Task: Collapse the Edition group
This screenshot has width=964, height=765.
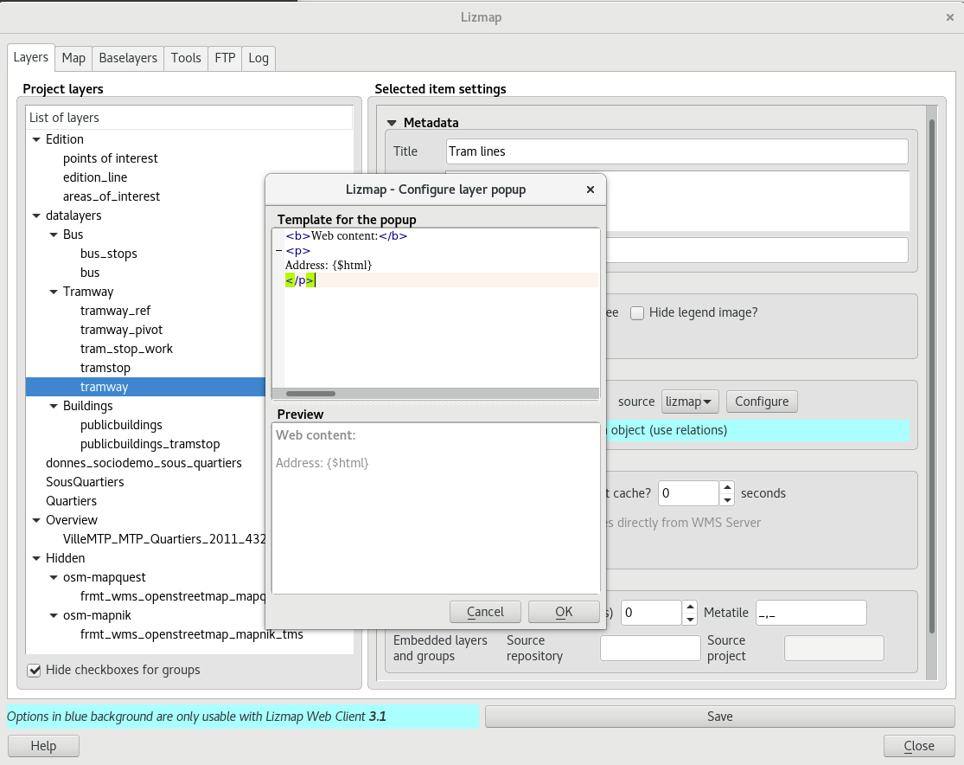Action: pos(36,139)
